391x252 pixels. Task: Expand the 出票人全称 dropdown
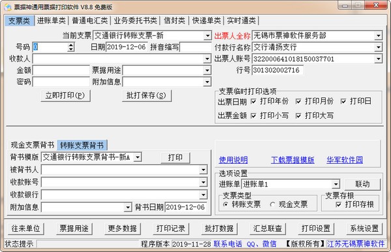[378, 36]
